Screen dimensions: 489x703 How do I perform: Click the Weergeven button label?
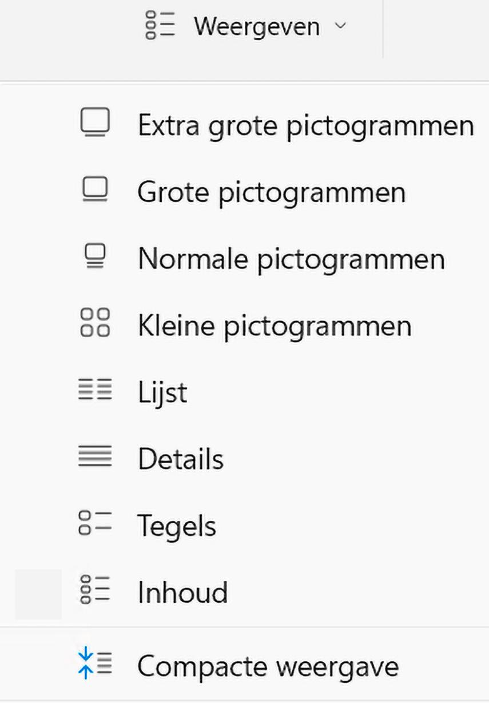(256, 26)
